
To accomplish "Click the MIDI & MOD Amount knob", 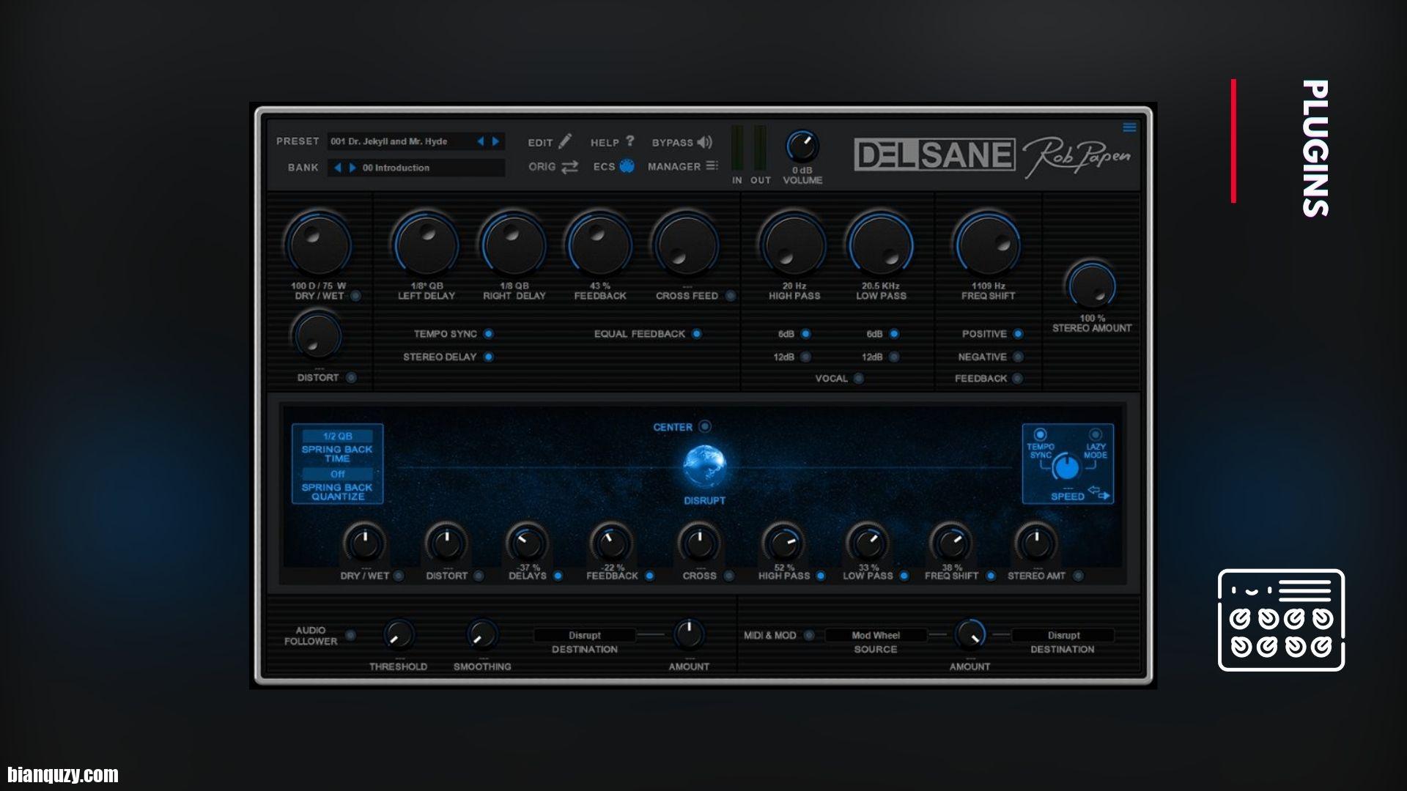I will tap(970, 635).
